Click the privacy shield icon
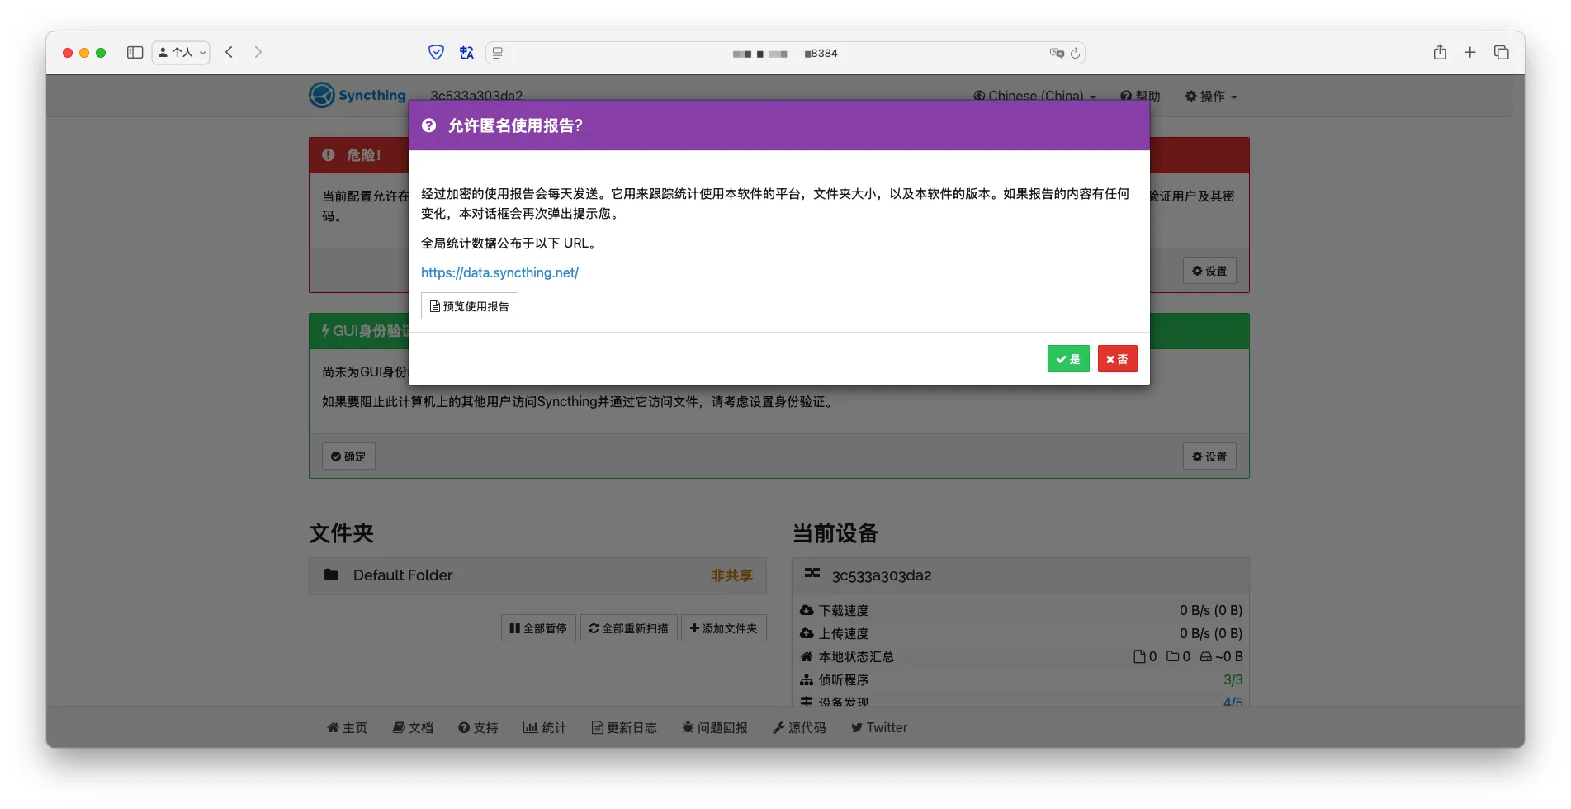This screenshot has width=1571, height=809. (437, 52)
